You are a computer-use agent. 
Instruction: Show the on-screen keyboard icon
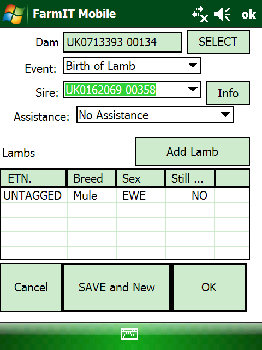point(129,334)
